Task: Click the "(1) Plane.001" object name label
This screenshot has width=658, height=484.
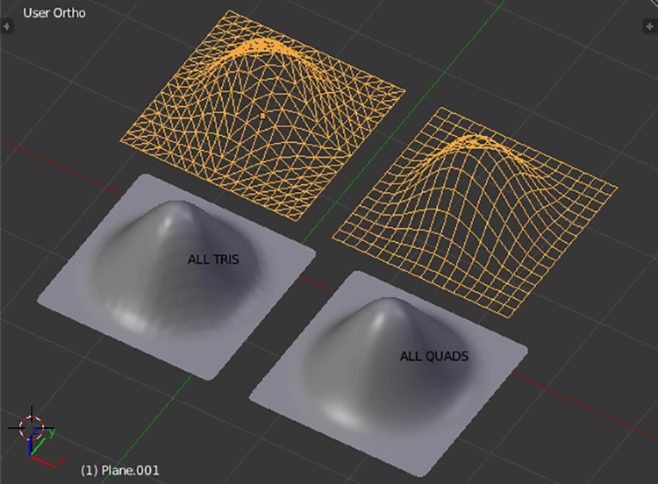Action: pyautogui.click(x=120, y=470)
